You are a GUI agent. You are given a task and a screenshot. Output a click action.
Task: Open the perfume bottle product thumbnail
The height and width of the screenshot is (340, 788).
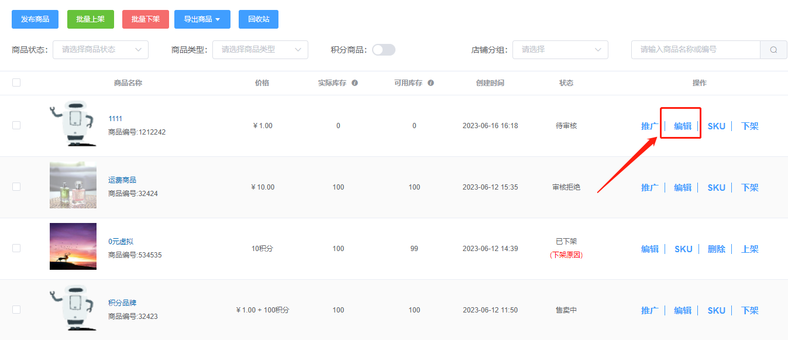tap(73, 186)
